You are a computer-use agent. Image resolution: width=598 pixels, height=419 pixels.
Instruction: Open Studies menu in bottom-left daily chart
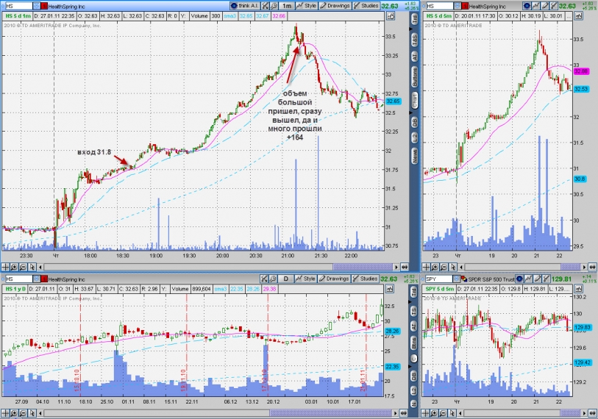point(366,279)
